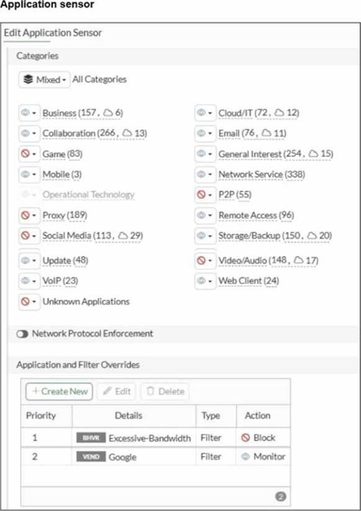Click the block icon next to Game
This screenshot has height=511, width=361.
26,154
